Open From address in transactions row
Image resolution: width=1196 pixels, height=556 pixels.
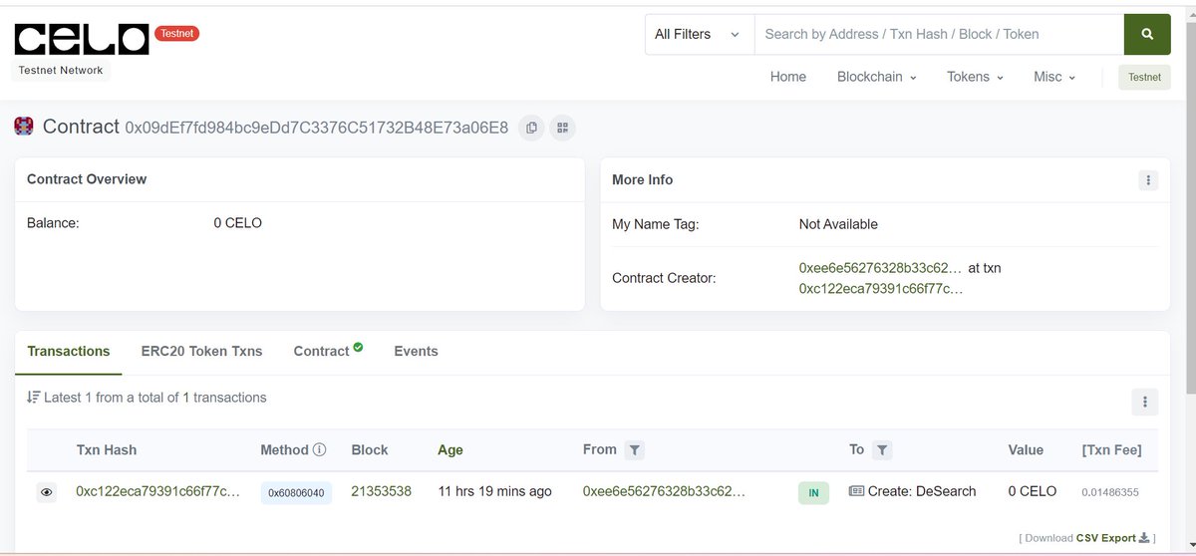pyautogui.click(x=665, y=491)
